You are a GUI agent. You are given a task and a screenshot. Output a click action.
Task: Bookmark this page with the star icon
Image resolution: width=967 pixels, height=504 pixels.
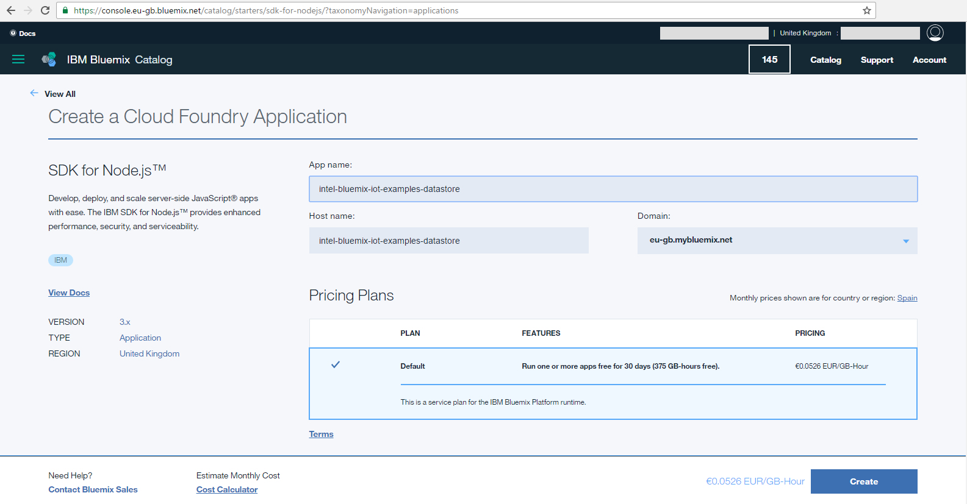[866, 10]
